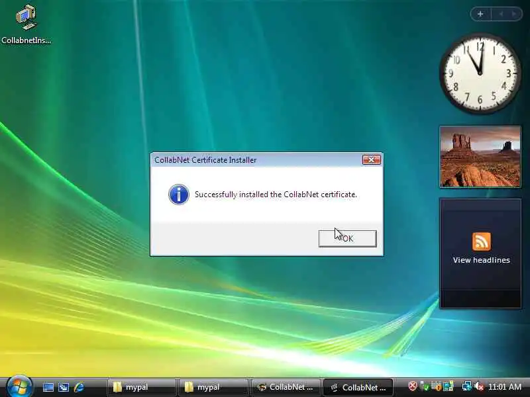Close the CollabNet Certificate Installer dialog
This screenshot has width=530, height=397.
[x=372, y=159]
